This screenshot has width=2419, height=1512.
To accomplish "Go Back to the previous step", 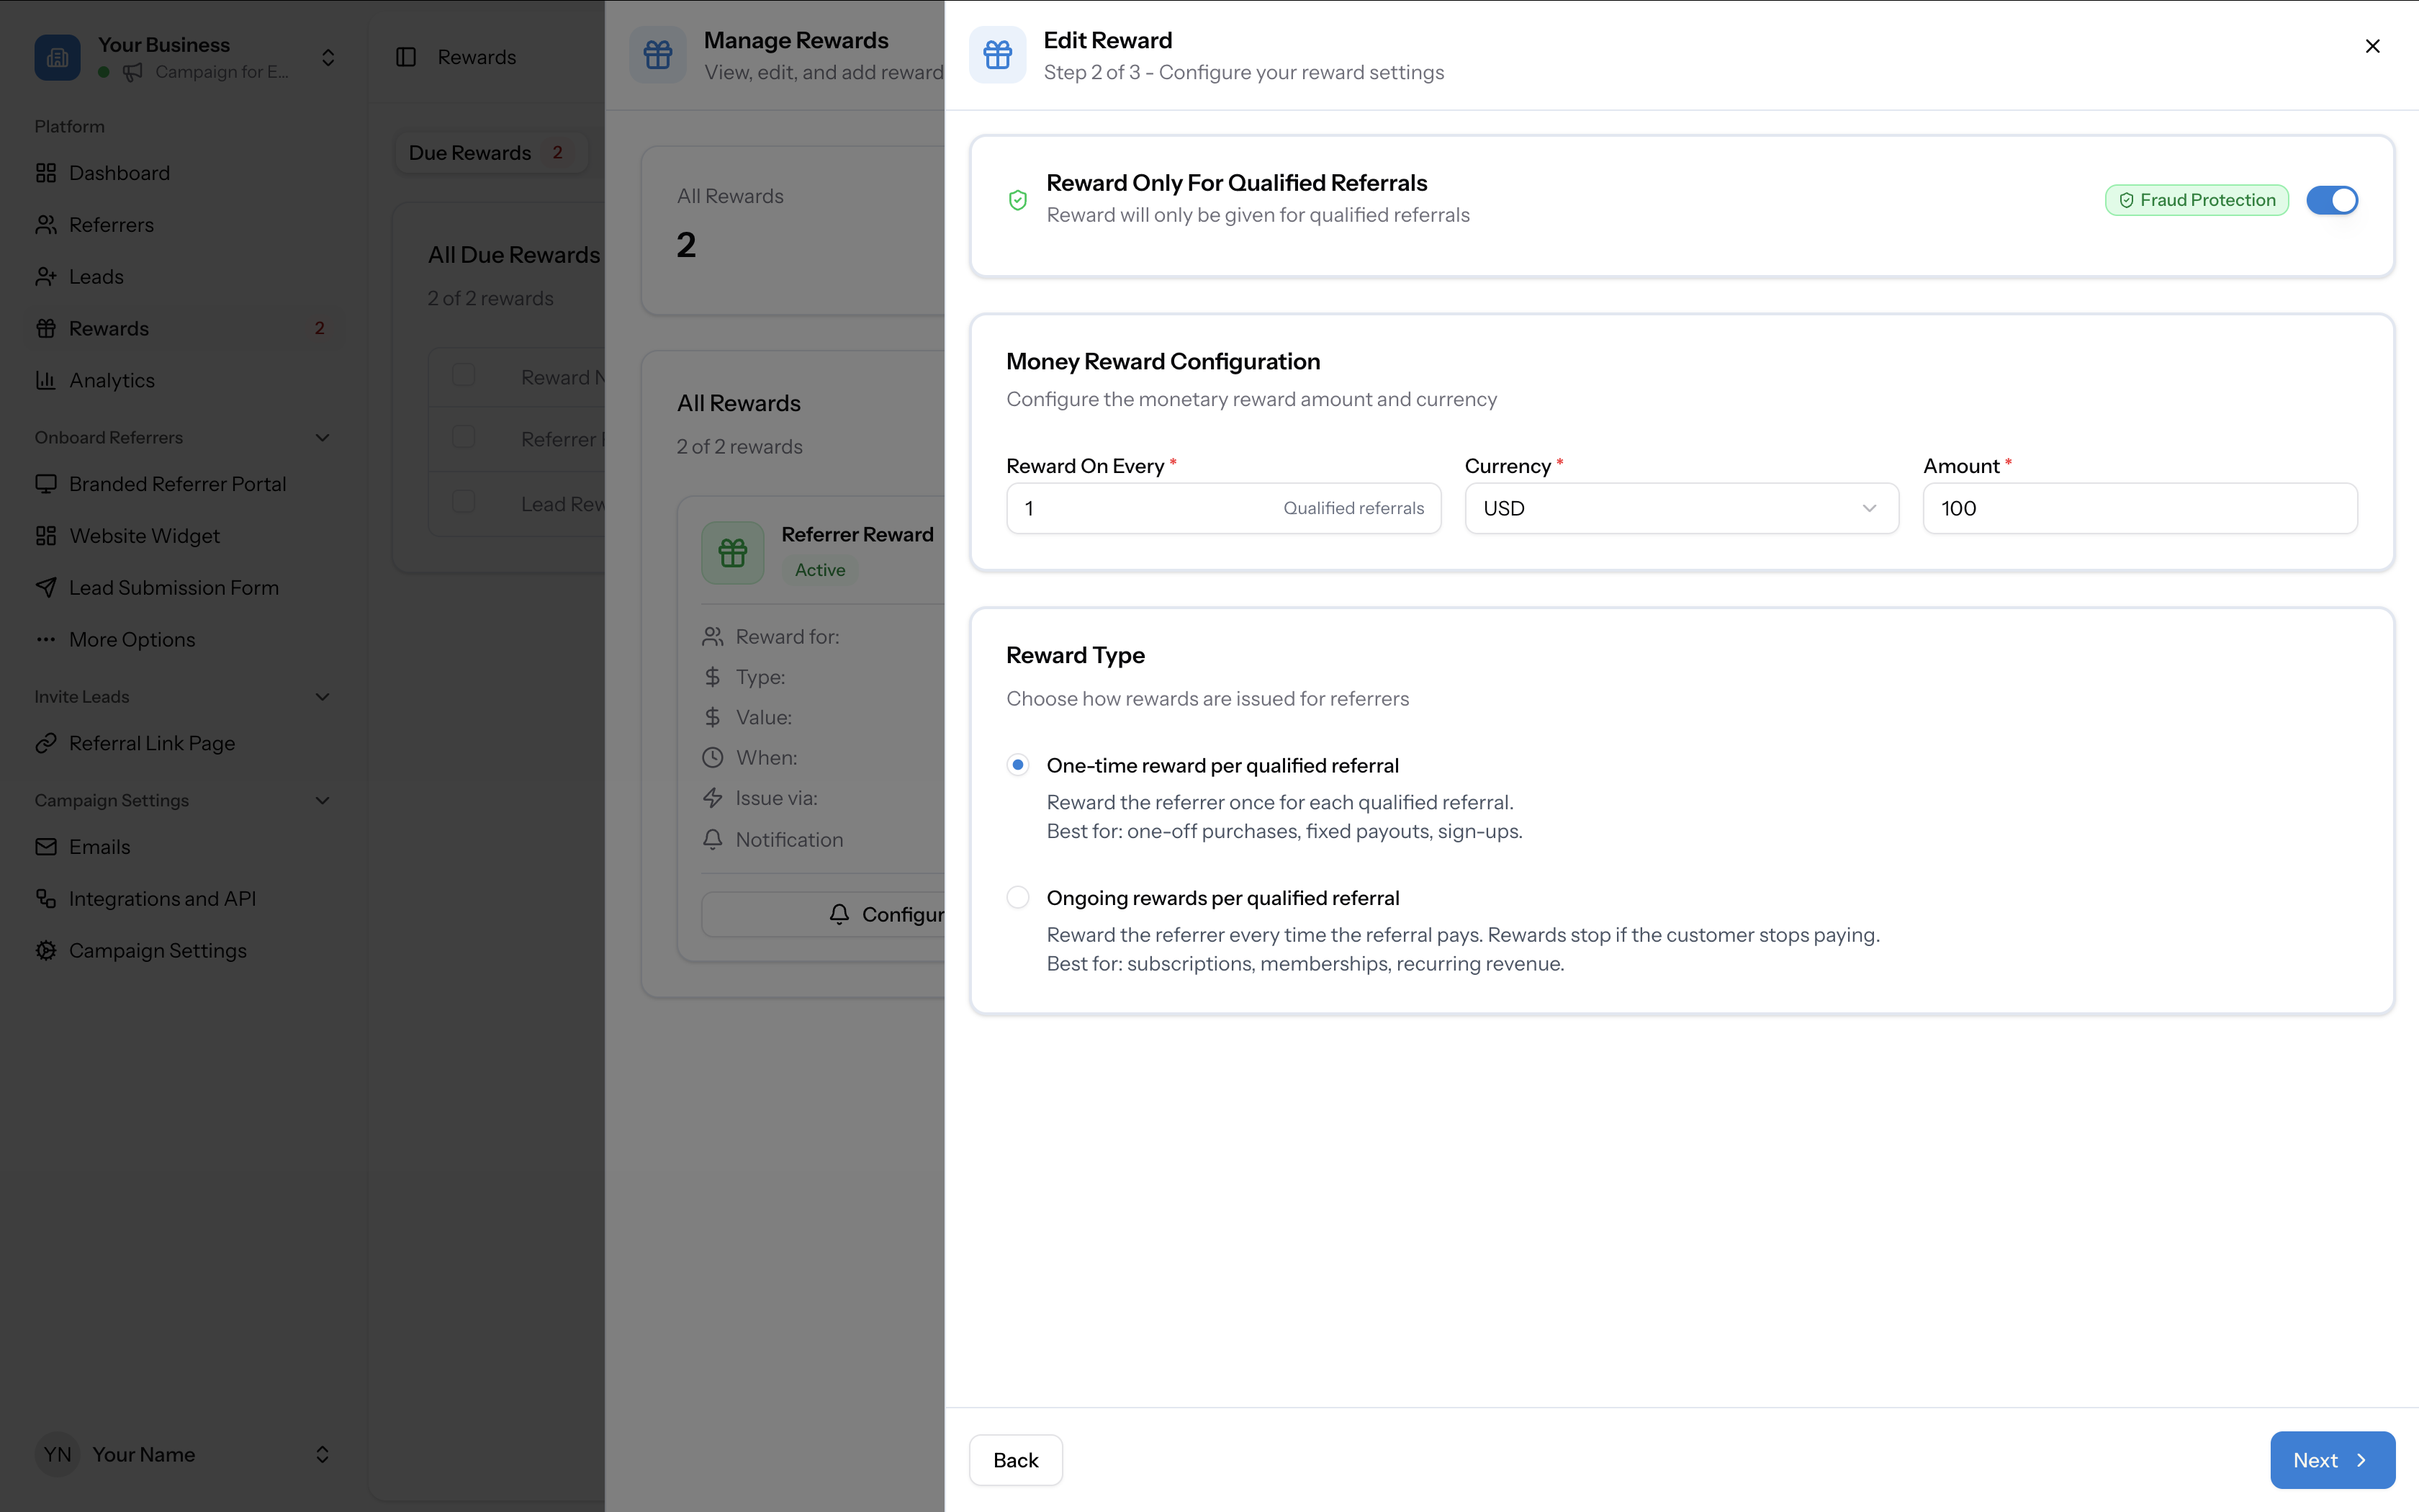I will point(1014,1460).
